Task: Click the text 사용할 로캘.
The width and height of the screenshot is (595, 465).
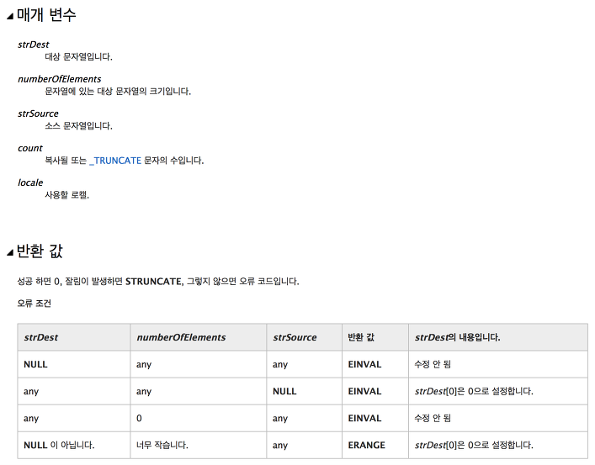Action: (66, 195)
